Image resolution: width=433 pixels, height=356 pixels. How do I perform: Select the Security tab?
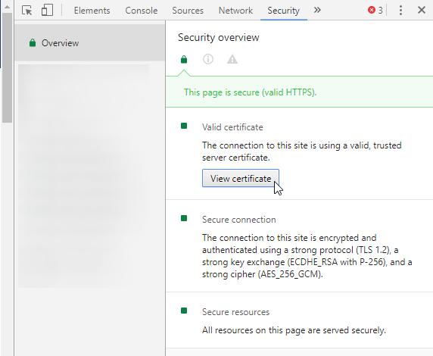tap(284, 11)
